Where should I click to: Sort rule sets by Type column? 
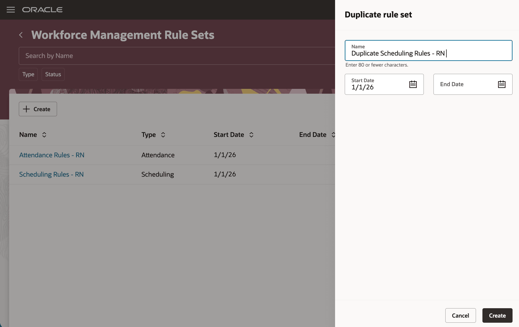coord(163,135)
